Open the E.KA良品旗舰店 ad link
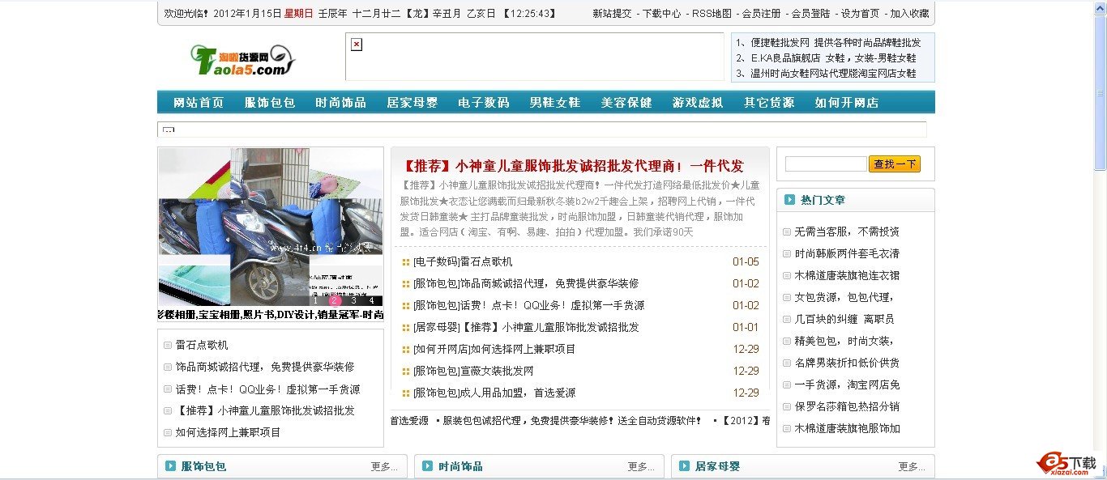1107x480 pixels. 834,58
